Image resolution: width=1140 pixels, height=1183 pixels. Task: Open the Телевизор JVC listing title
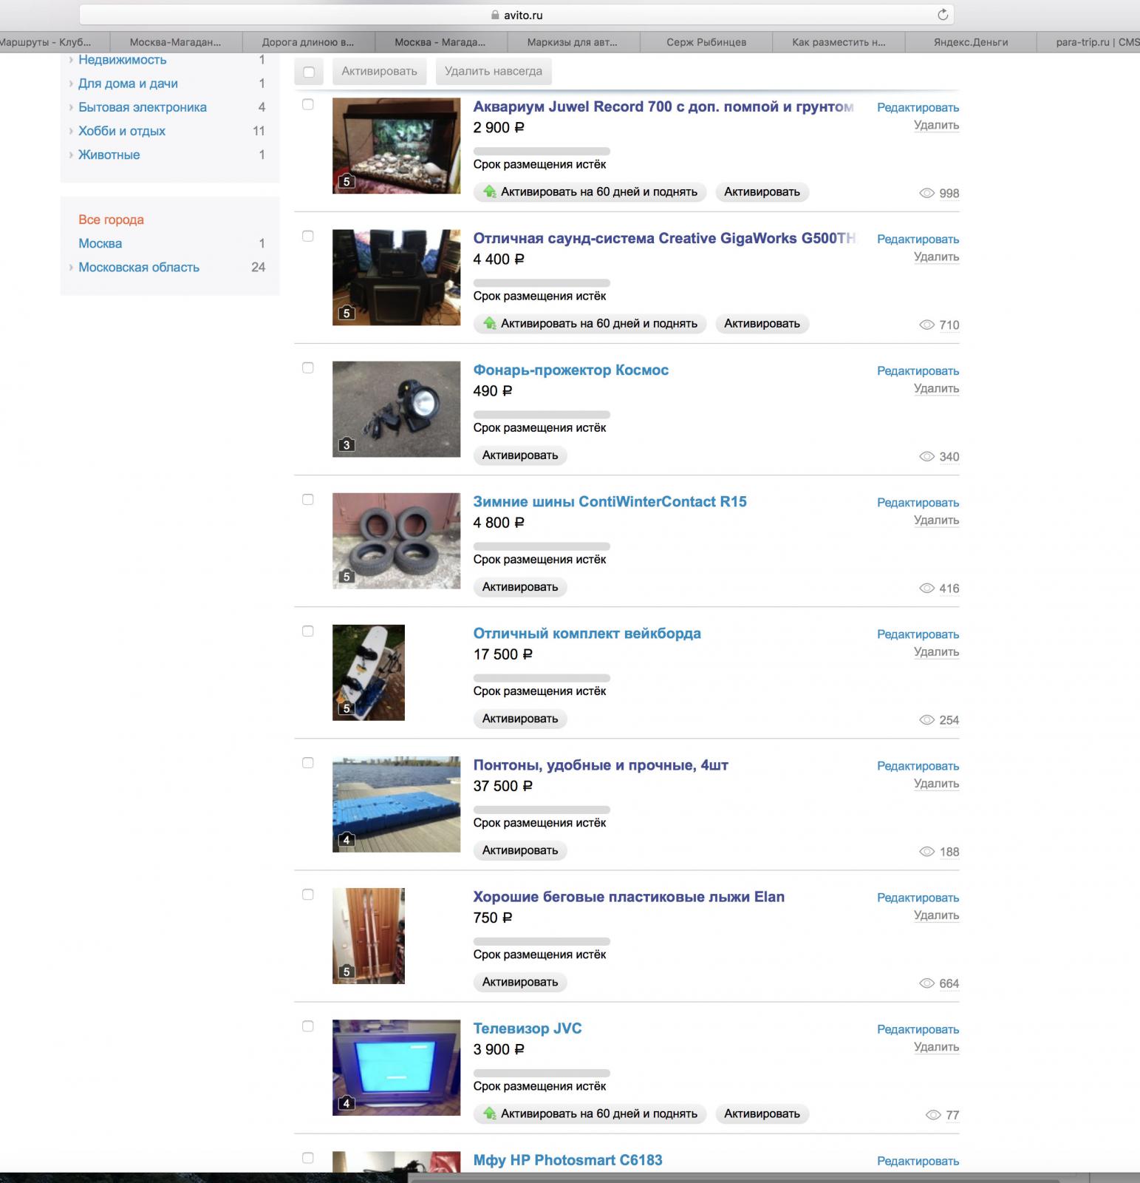coord(528,1028)
